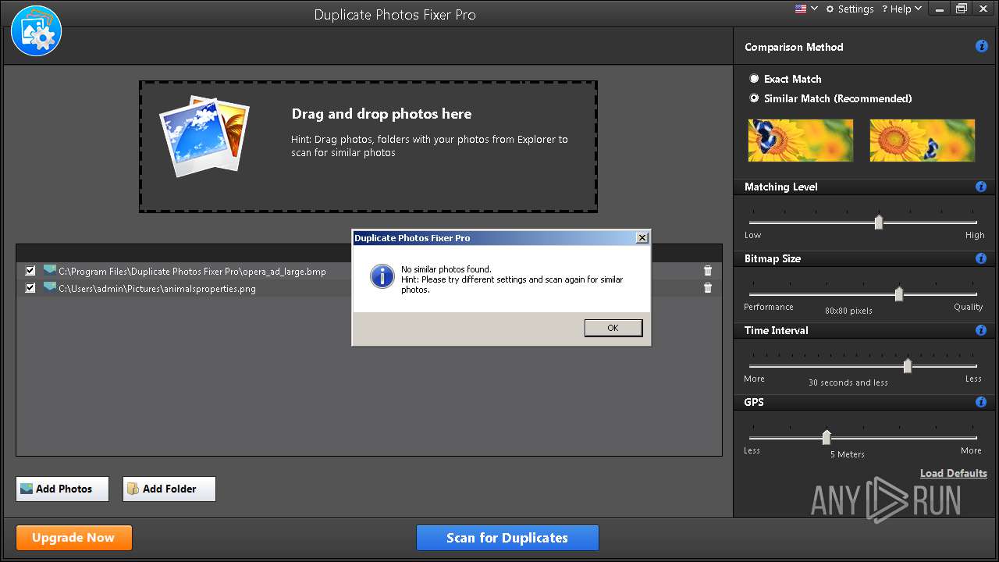Start Scan for Duplicates

[507, 538]
